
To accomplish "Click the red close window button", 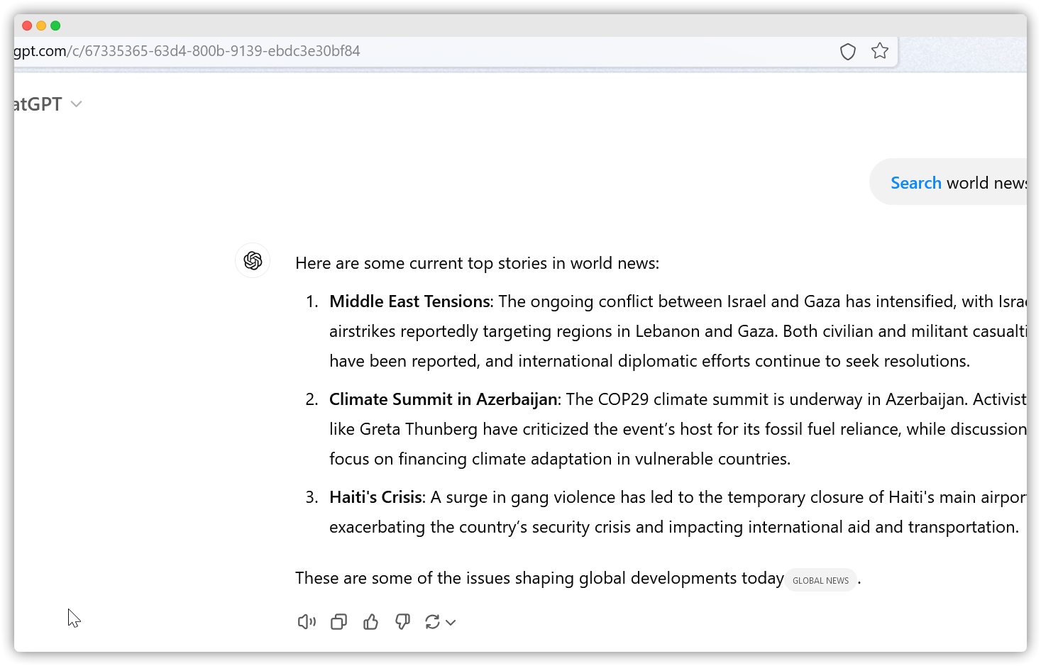I will click(x=27, y=26).
